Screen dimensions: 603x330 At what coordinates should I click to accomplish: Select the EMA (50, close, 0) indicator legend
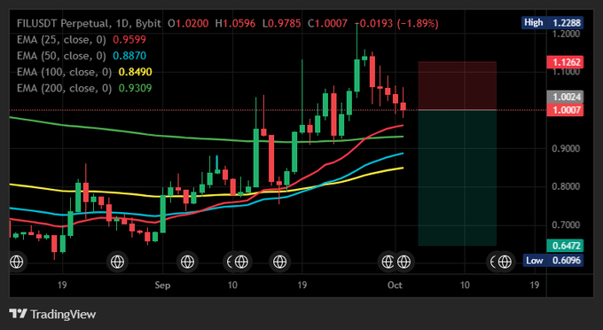coord(61,56)
